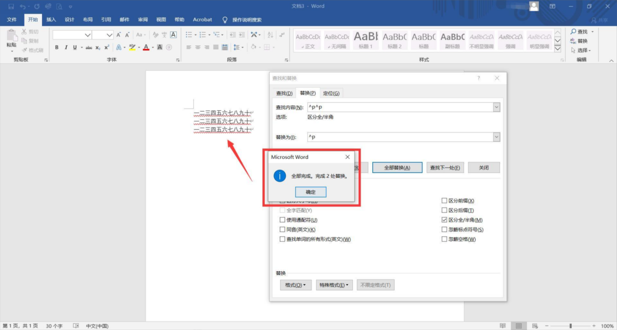The height and width of the screenshot is (330, 617).
Task: Uncheck the 区分全/半角 checkbox
Action: coord(444,220)
